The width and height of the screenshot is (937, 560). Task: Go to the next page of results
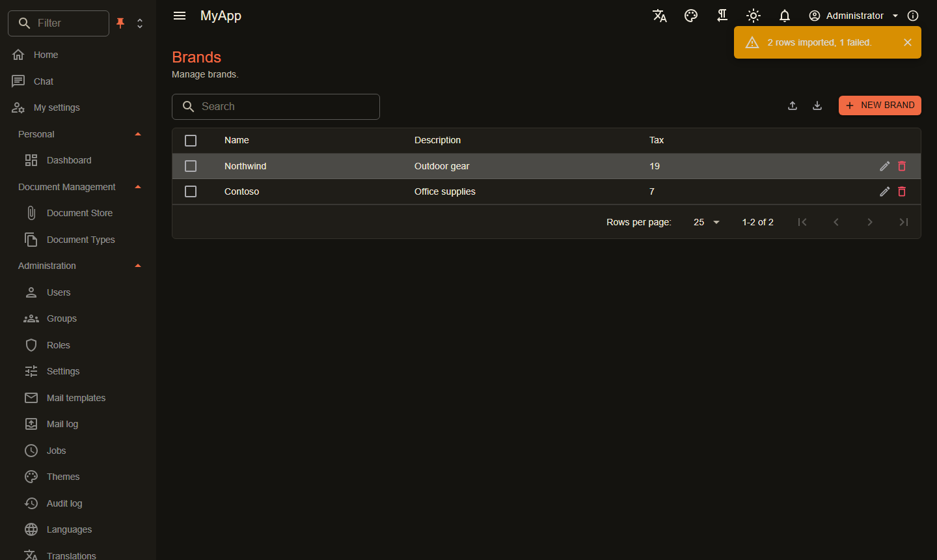click(x=870, y=222)
